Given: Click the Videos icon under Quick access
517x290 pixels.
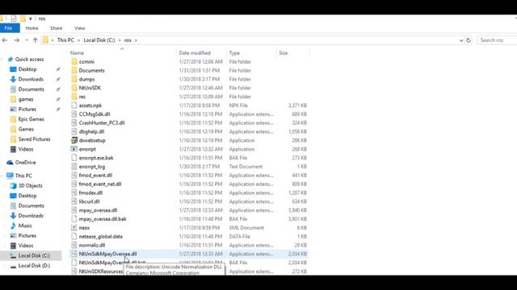Looking at the screenshot, I should pyautogui.click(x=13, y=149).
